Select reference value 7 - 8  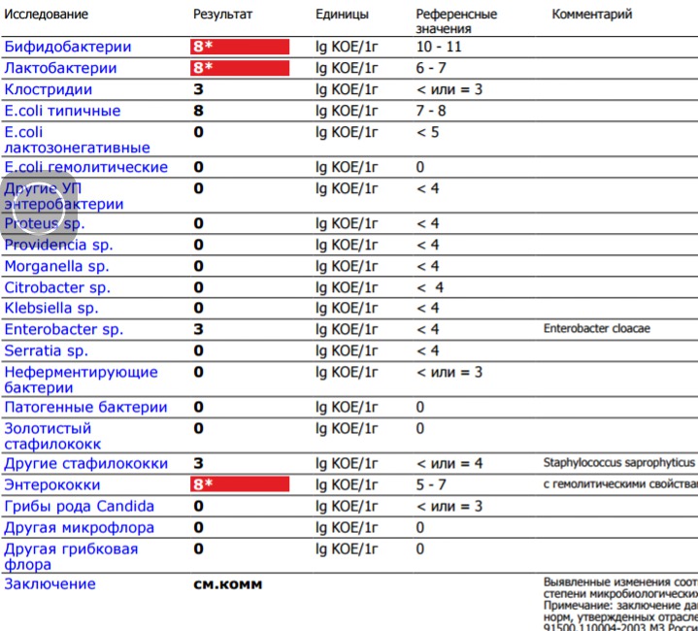tap(431, 111)
